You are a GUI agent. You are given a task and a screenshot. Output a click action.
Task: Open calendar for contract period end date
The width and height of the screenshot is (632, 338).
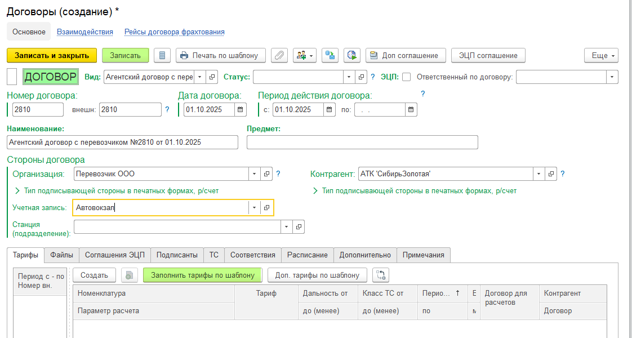click(x=411, y=110)
